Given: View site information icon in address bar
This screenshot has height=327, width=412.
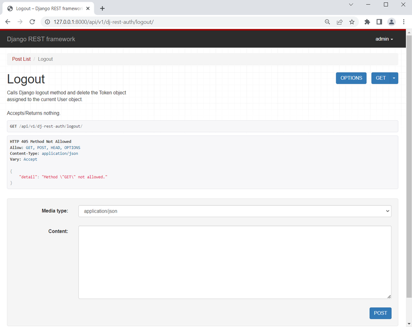Looking at the screenshot, I should click(x=47, y=22).
